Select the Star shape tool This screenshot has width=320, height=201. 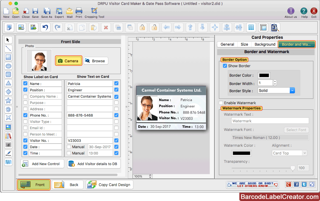click(8, 100)
